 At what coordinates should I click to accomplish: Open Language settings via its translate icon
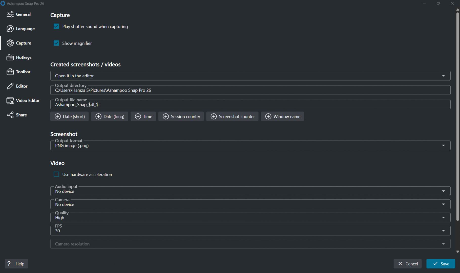coord(10,29)
